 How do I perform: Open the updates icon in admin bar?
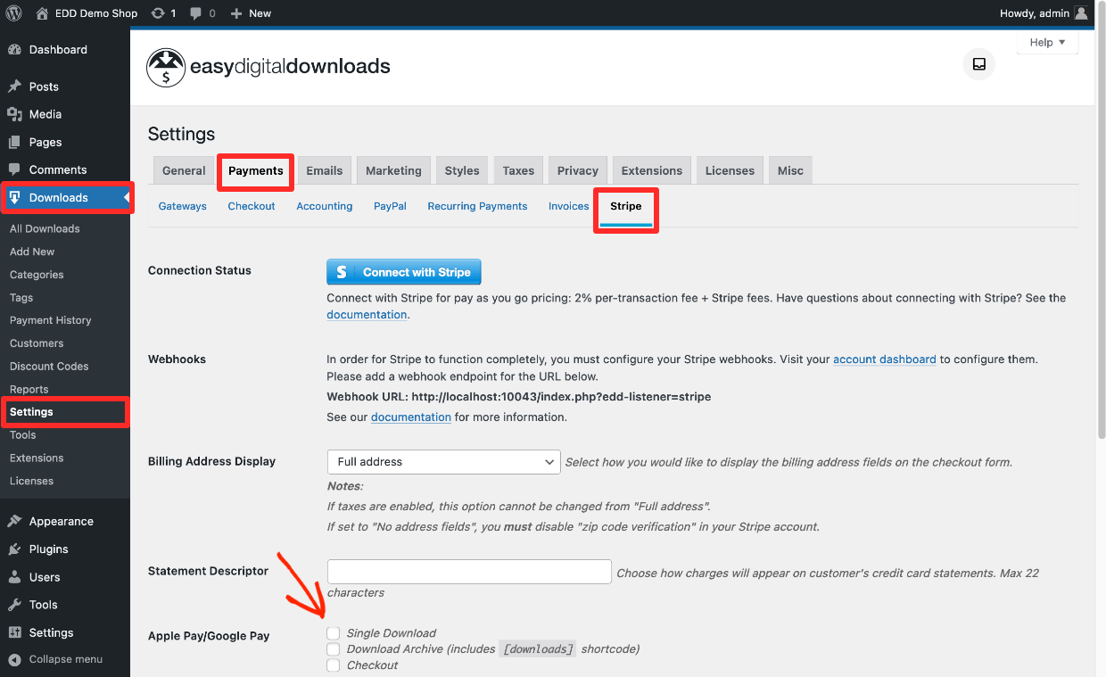click(x=158, y=13)
